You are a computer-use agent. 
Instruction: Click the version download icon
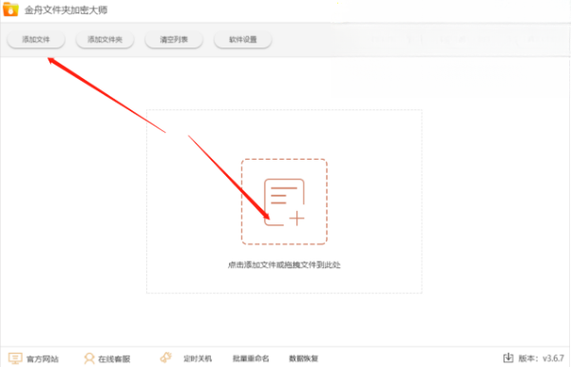point(508,357)
